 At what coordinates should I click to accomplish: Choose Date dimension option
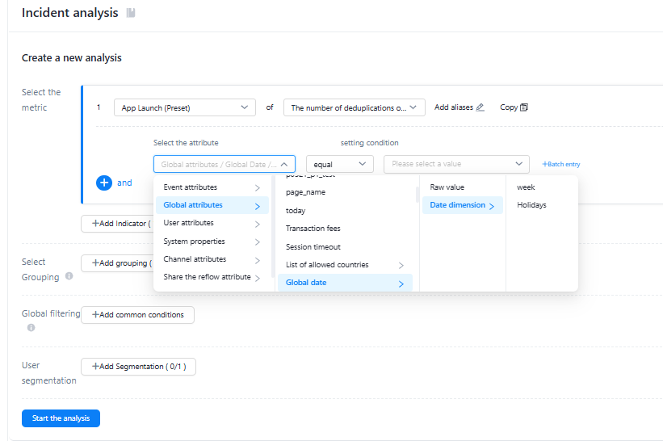[x=463, y=205]
